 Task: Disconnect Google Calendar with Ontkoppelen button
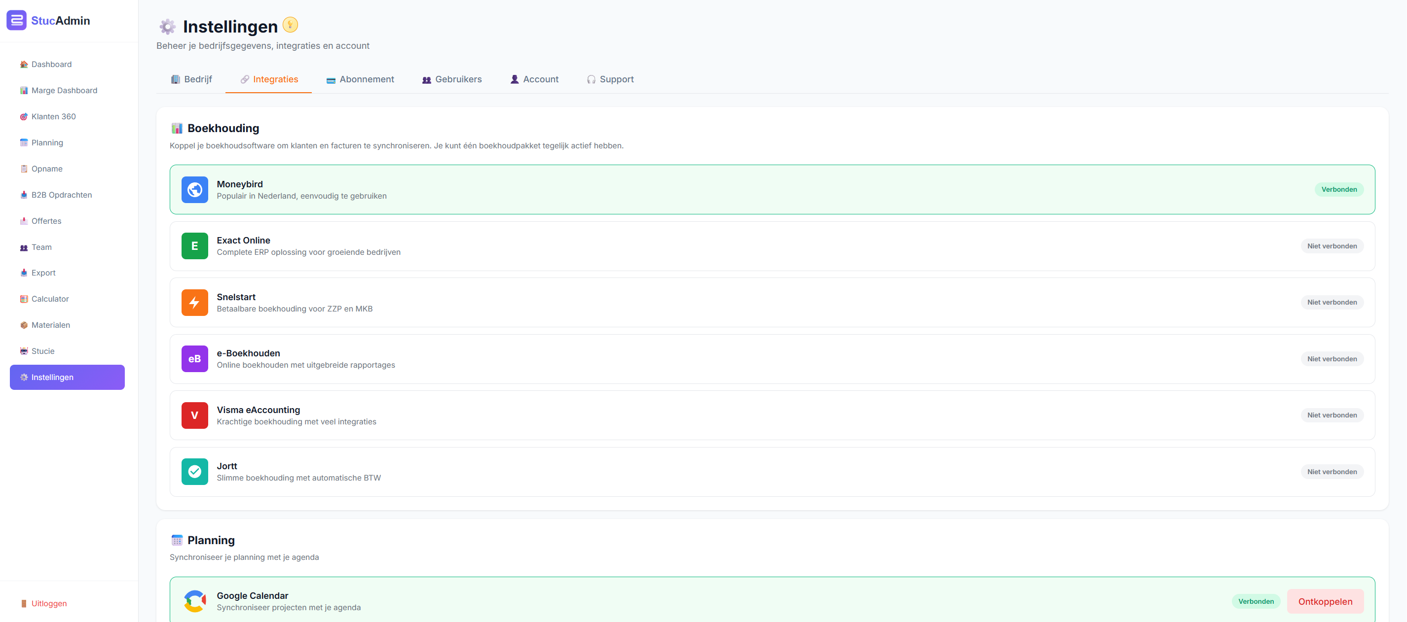click(x=1325, y=601)
